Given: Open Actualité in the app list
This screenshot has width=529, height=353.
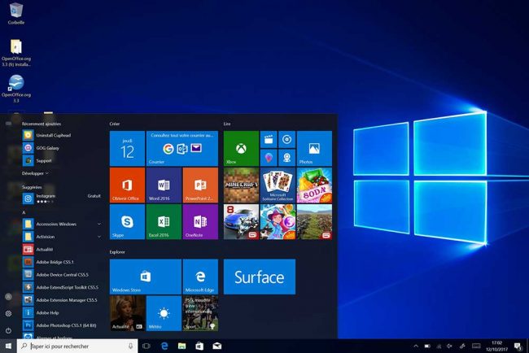Looking at the screenshot, I should (x=63, y=250).
